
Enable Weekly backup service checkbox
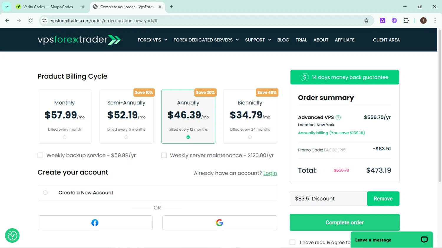[x=40, y=155]
